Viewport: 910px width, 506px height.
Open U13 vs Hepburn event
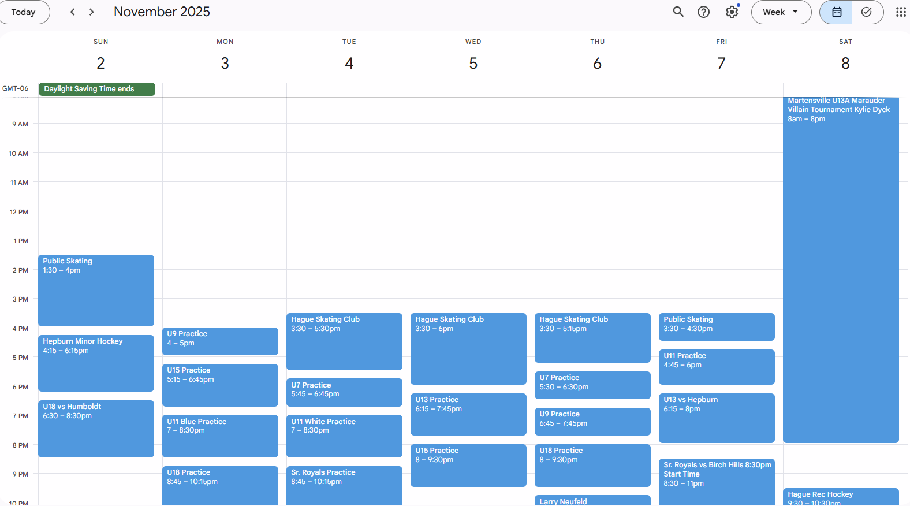(717, 418)
